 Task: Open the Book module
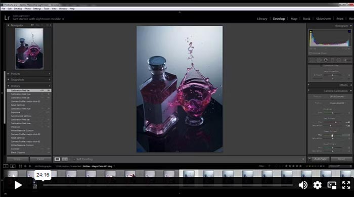point(306,19)
